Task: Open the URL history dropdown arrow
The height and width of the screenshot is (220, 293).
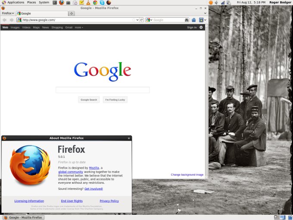Action: 137,20
